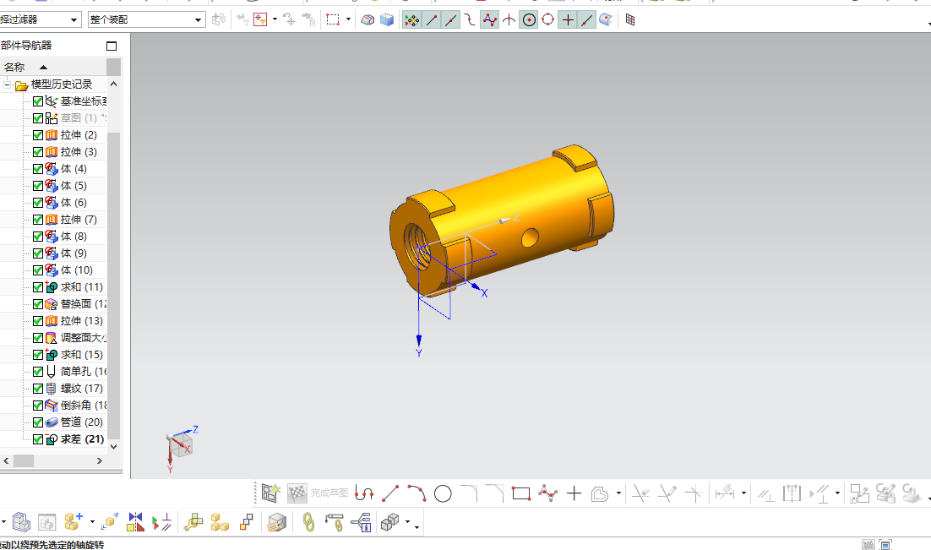
Task: Uncheck the 管道 (20) feature checkbox
Action: pyautogui.click(x=38, y=422)
